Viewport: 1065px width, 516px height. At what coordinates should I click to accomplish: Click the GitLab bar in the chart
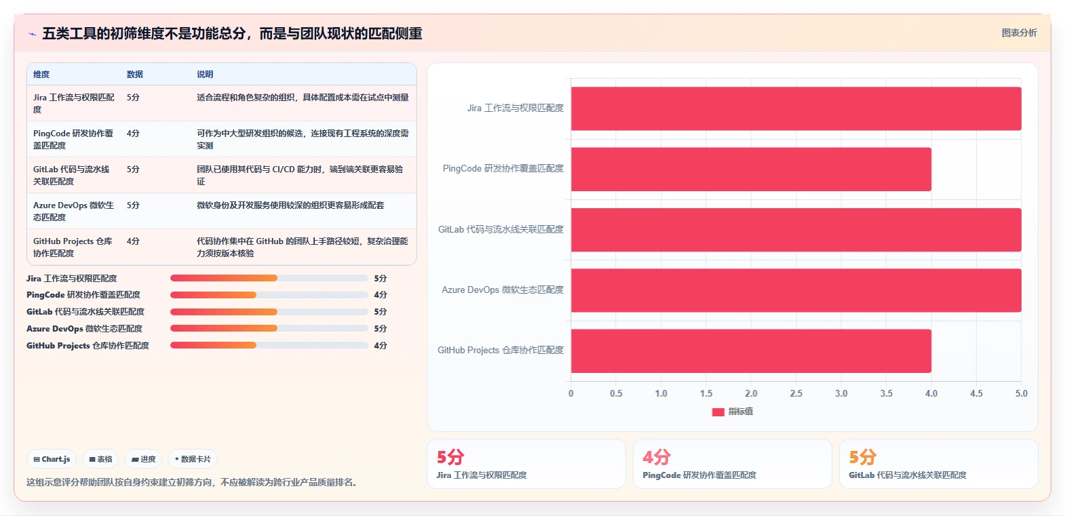pyautogui.click(x=796, y=229)
